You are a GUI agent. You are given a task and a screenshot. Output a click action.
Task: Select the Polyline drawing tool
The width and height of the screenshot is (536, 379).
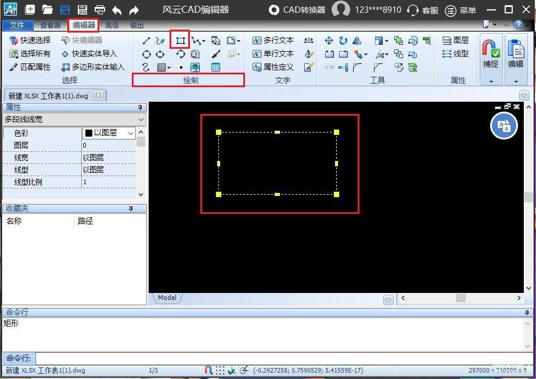pyautogui.click(x=196, y=41)
